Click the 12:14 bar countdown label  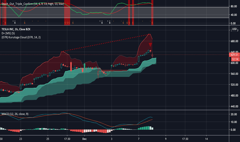[x=235, y=59]
